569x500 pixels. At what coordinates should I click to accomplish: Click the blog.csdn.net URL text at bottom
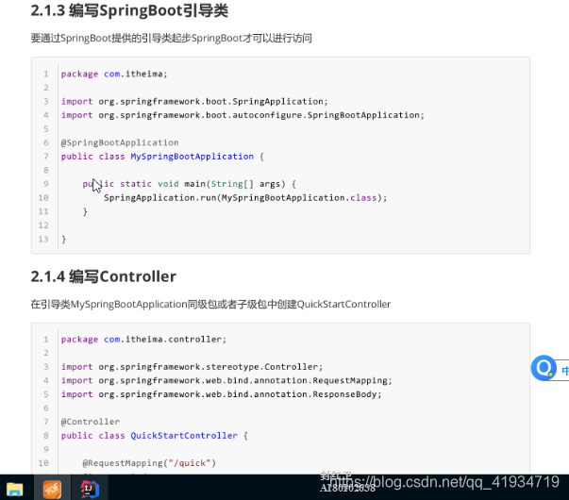pyautogui.click(x=444, y=482)
